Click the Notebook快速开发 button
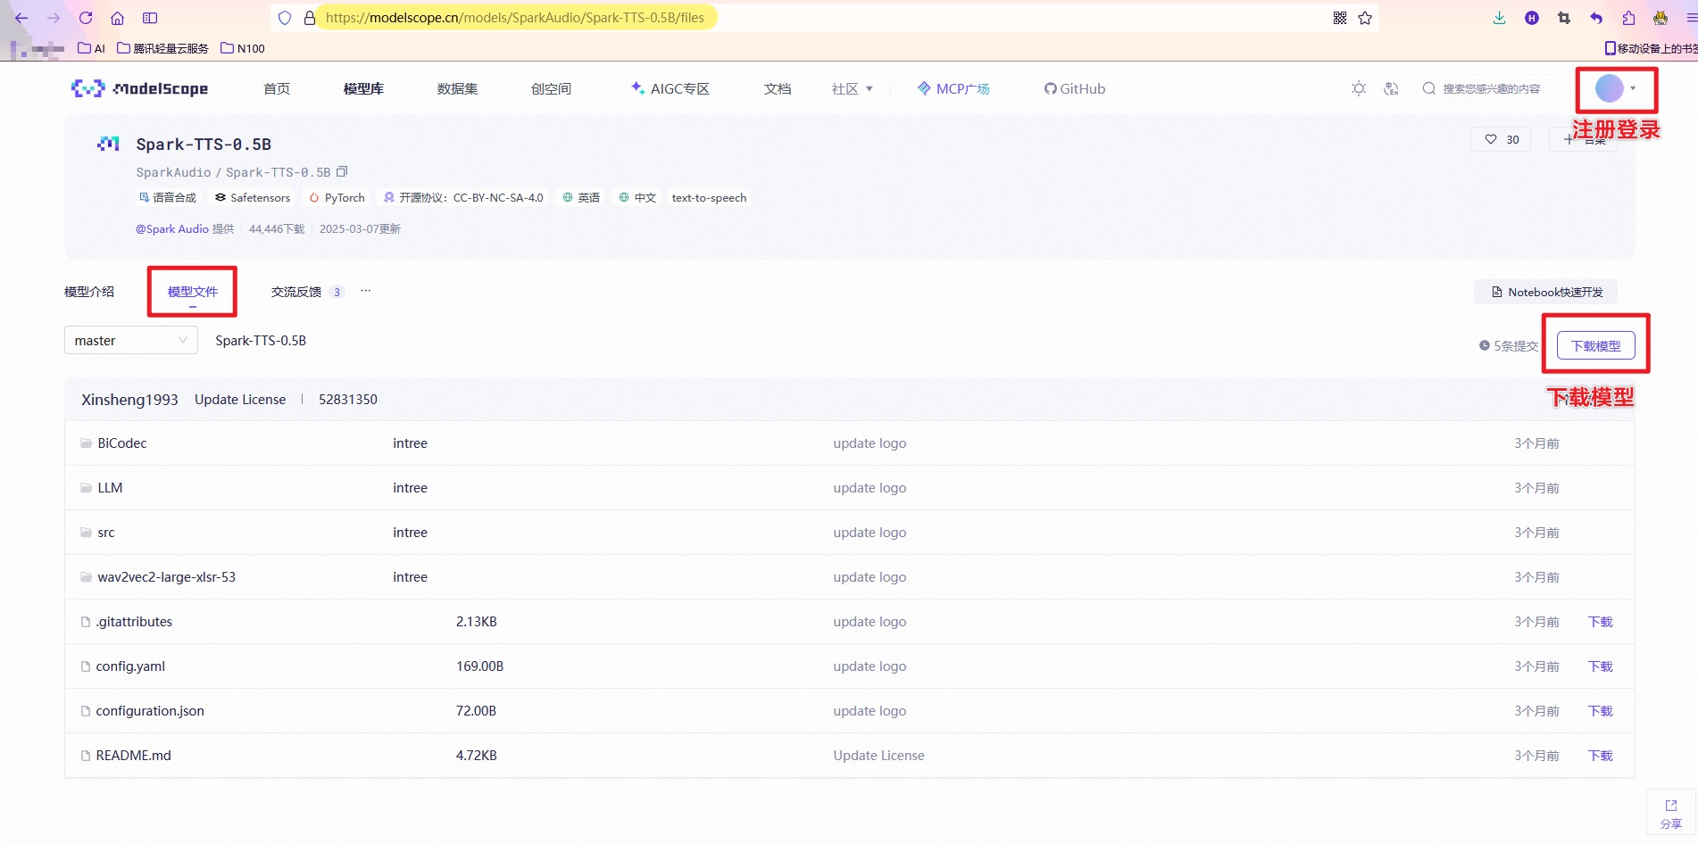This screenshot has width=1698, height=844. [x=1545, y=292]
